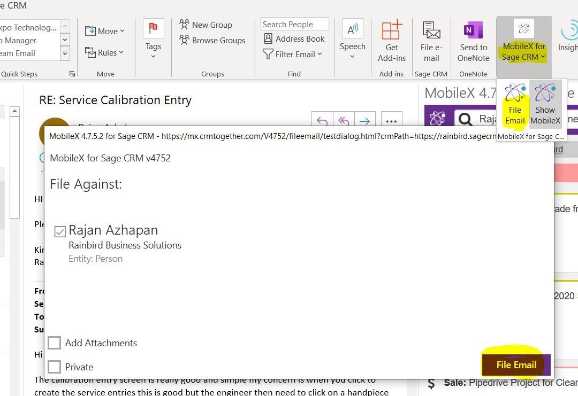This screenshot has height=396, width=578.
Task: Click the Forward arrow icon
Action: coord(365,120)
